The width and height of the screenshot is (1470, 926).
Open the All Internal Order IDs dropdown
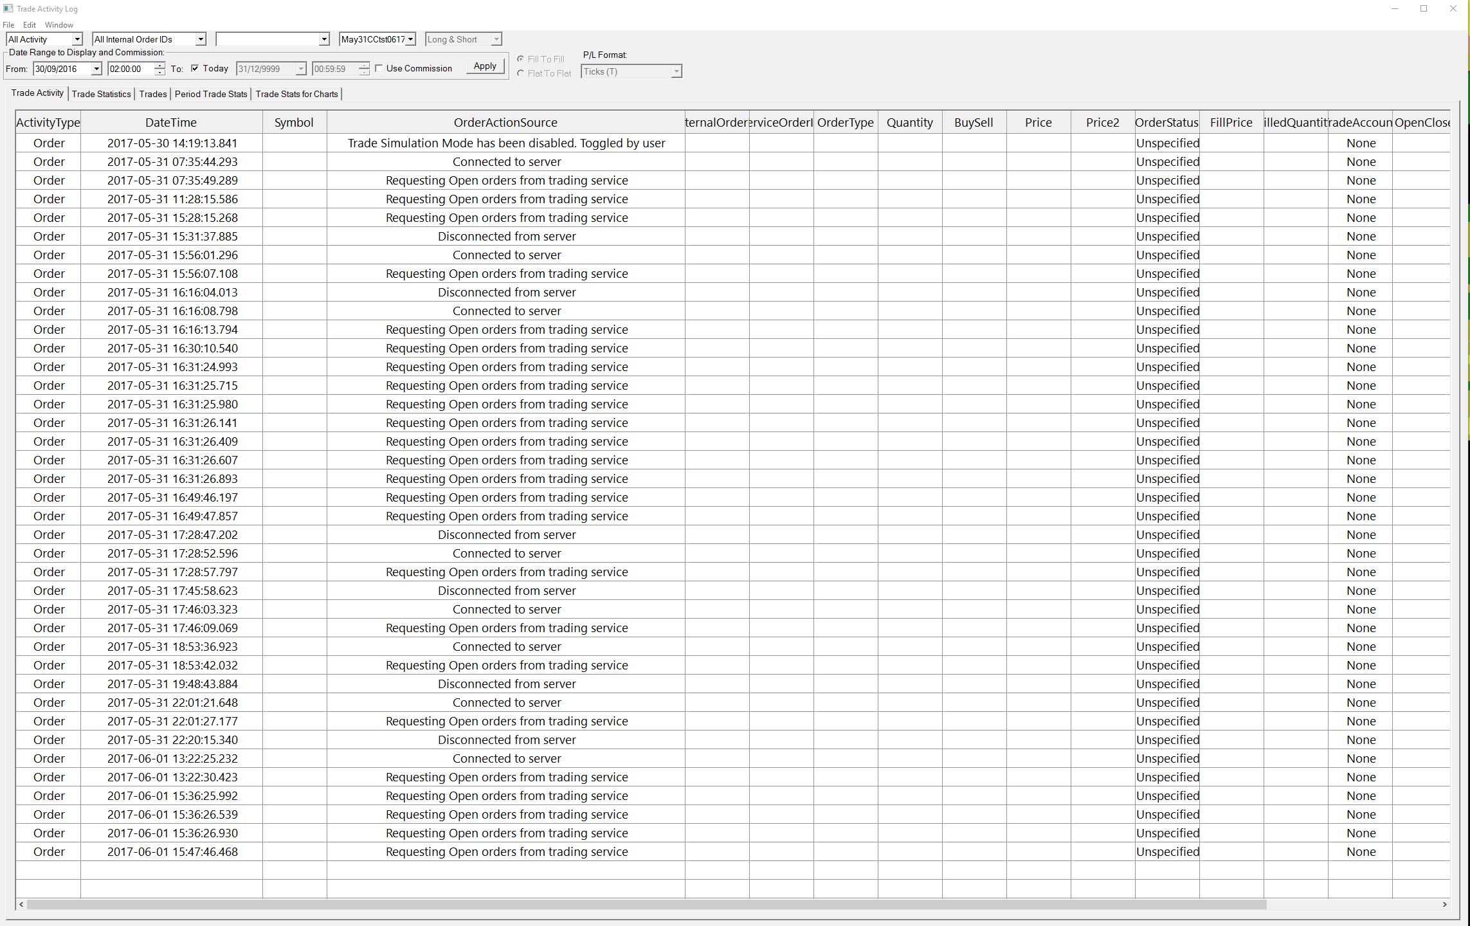pos(201,39)
